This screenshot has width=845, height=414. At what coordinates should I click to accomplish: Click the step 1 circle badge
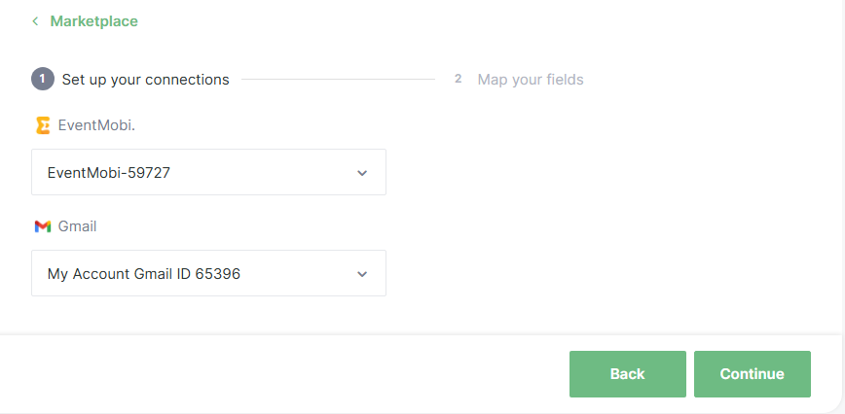click(43, 79)
